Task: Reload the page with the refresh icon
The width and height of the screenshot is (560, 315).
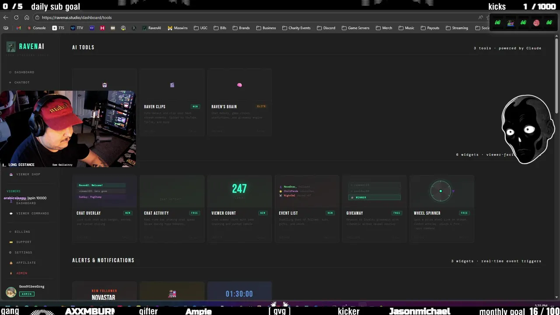Action: click(16, 17)
